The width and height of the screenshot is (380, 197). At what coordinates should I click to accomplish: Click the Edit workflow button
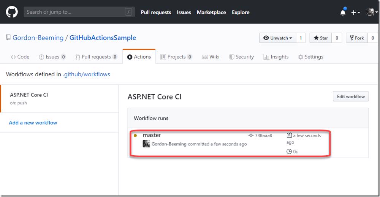(x=351, y=96)
